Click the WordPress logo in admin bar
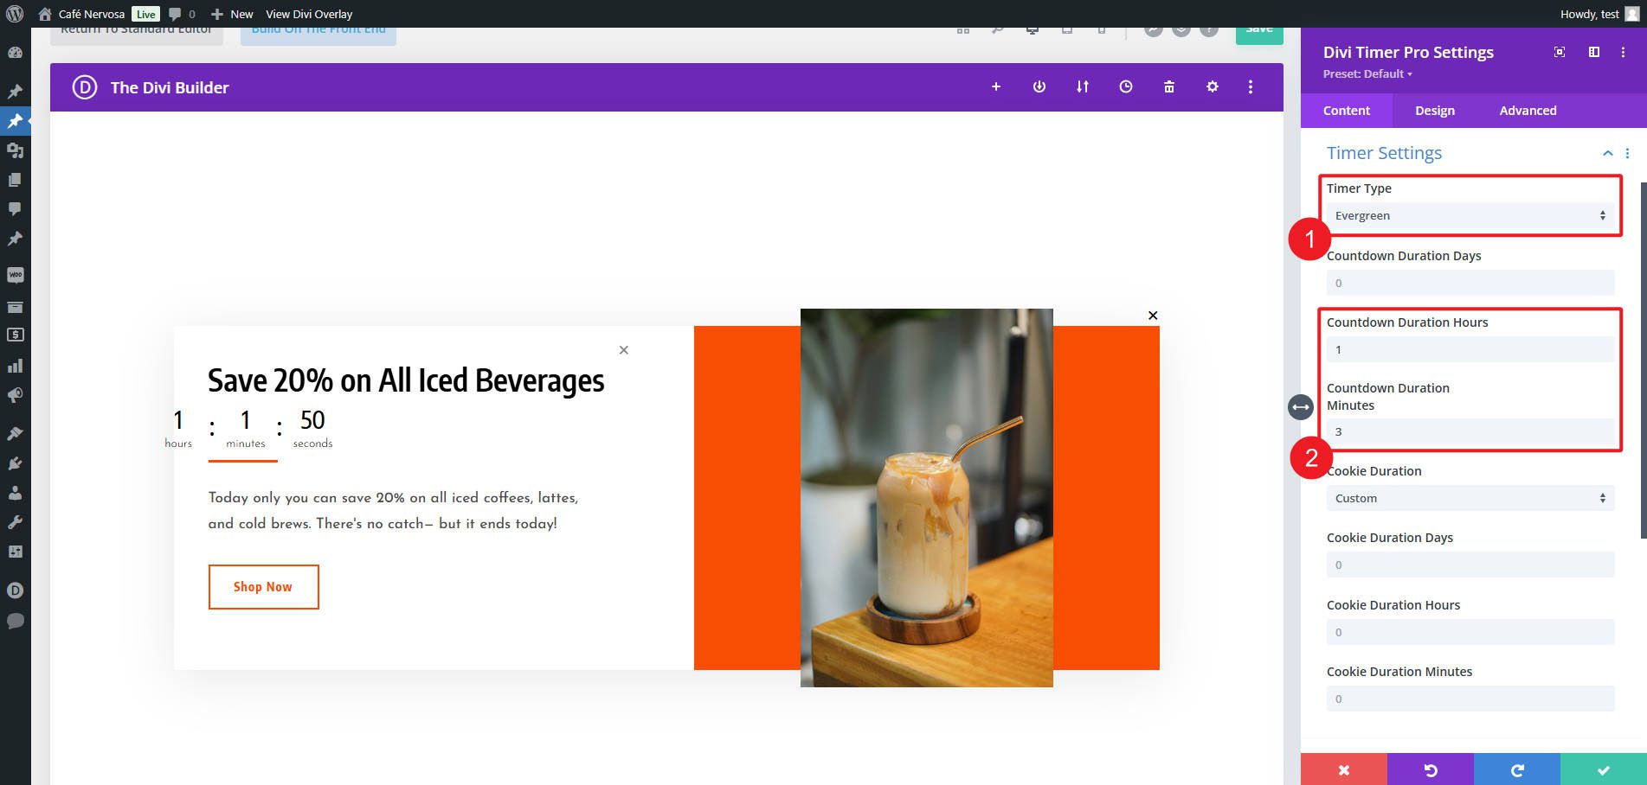The height and width of the screenshot is (785, 1647). click(x=15, y=14)
